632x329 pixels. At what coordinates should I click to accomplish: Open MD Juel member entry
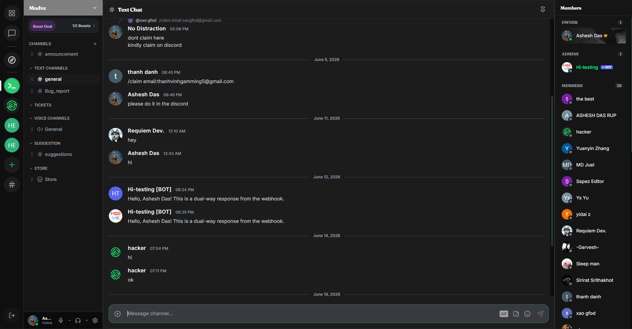click(593, 165)
